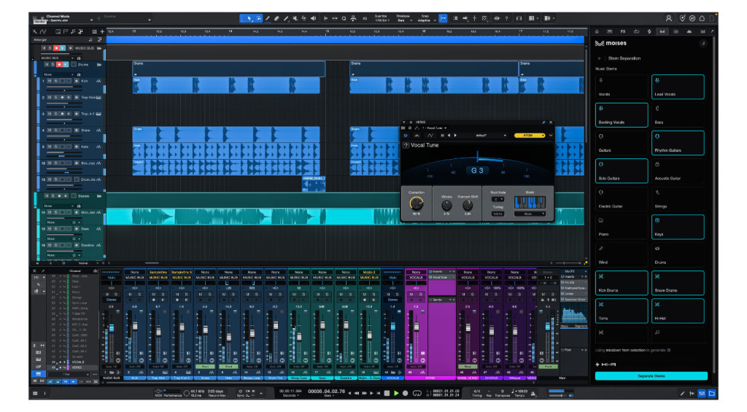
Task: Open the folder icon on MUSIC BUS track
Action: [99, 48]
